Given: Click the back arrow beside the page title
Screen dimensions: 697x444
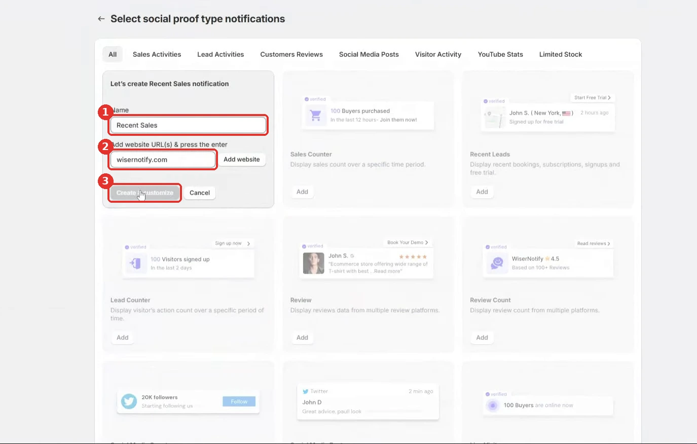Looking at the screenshot, I should pyautogui.click(x=101, y=19).
